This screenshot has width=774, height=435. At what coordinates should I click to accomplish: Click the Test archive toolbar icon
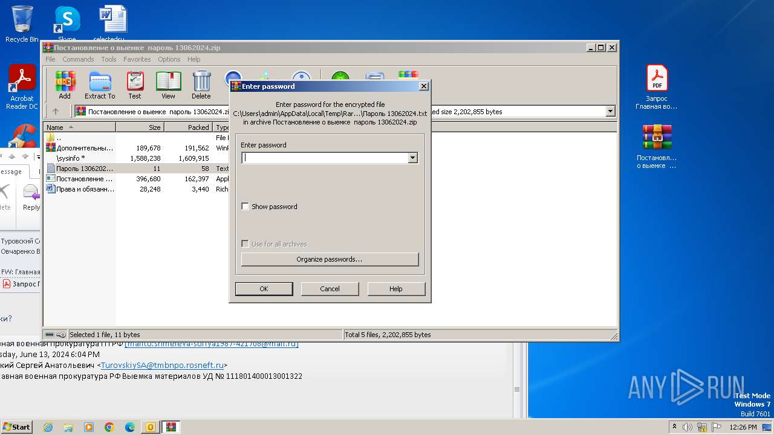[x=135, y=85]
